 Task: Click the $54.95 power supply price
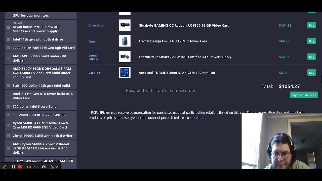coord(284,57)
